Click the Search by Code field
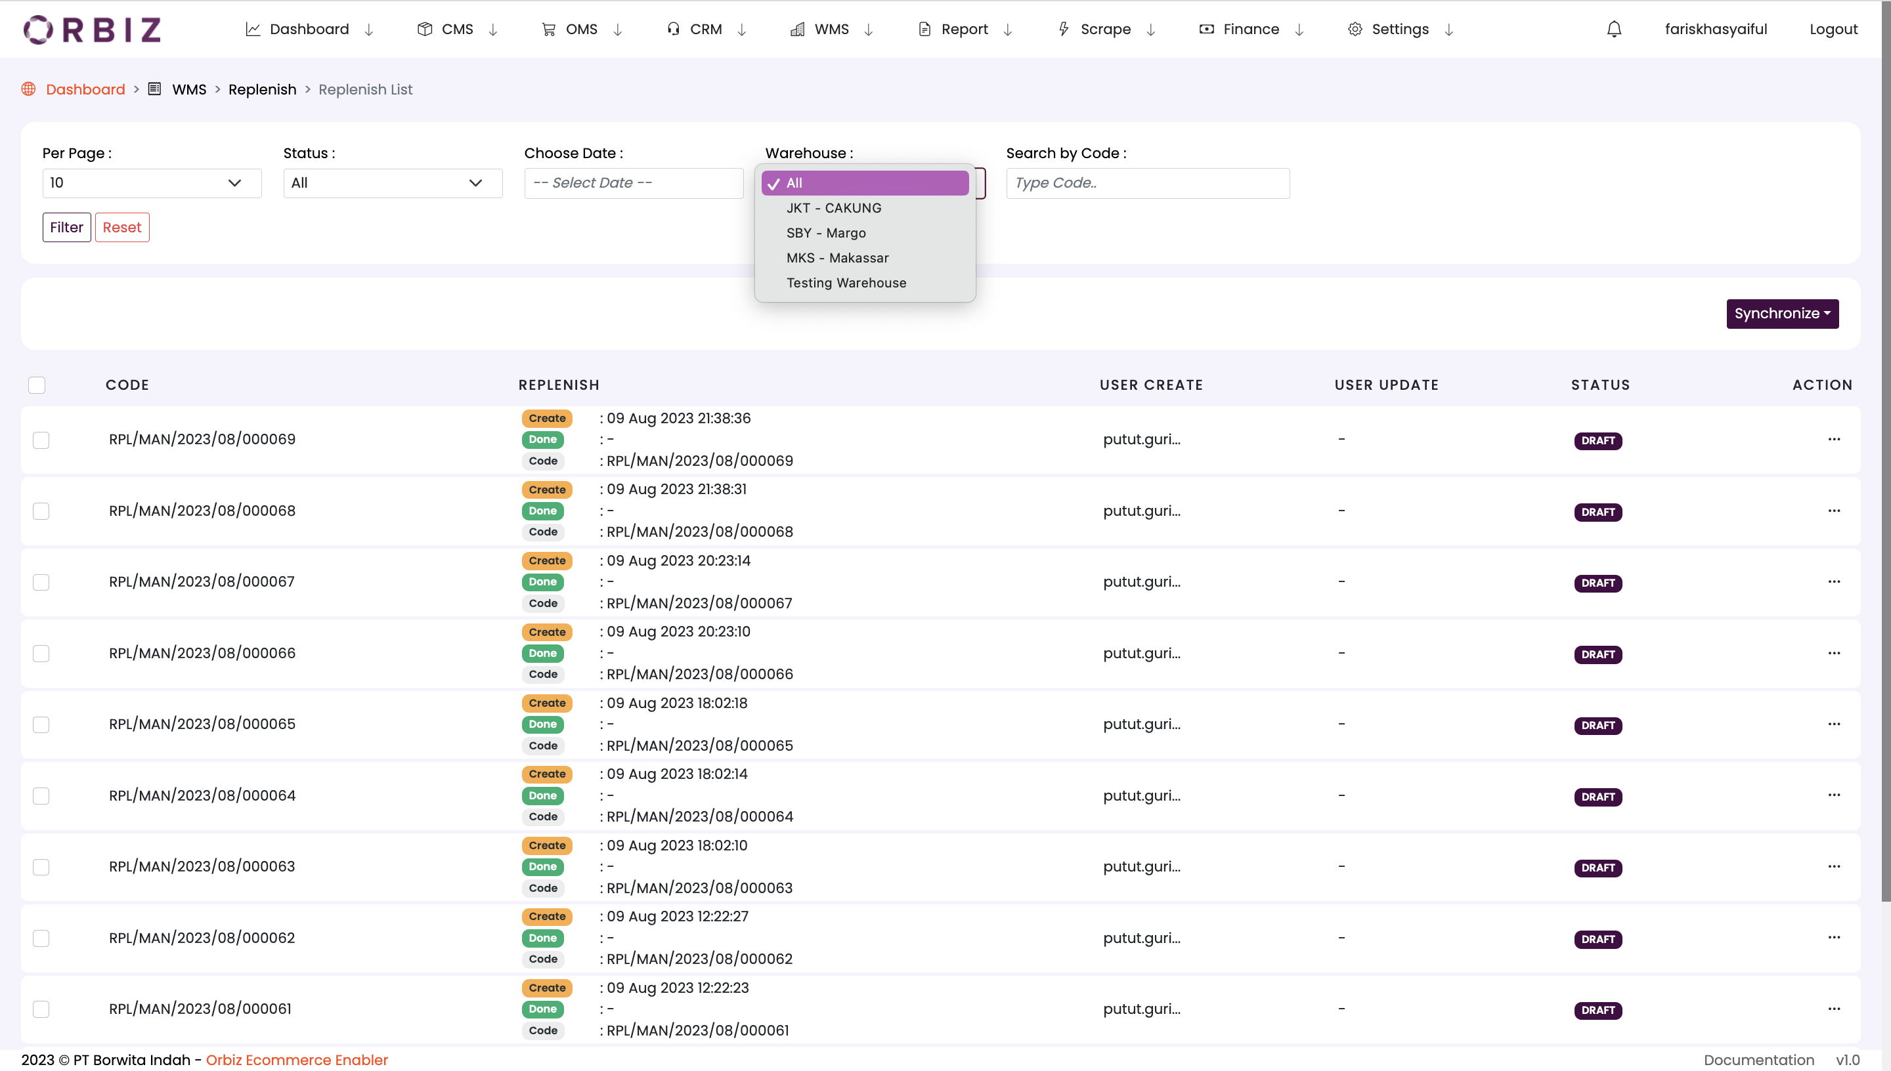Screen dimensions: 1891x1071 [x=1148, y=183]
